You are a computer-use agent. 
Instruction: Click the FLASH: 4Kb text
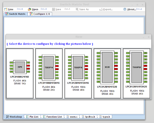pos(20,81)
